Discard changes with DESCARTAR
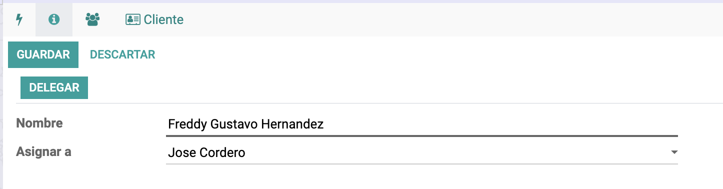 tap(122, 54)
